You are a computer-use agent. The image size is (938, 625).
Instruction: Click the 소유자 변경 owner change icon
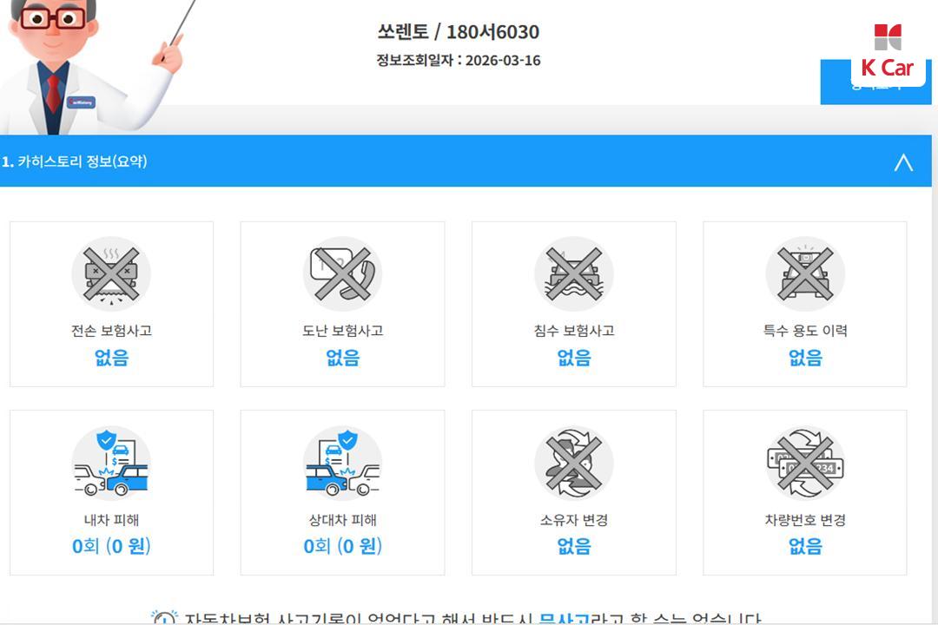pos(574,463)
